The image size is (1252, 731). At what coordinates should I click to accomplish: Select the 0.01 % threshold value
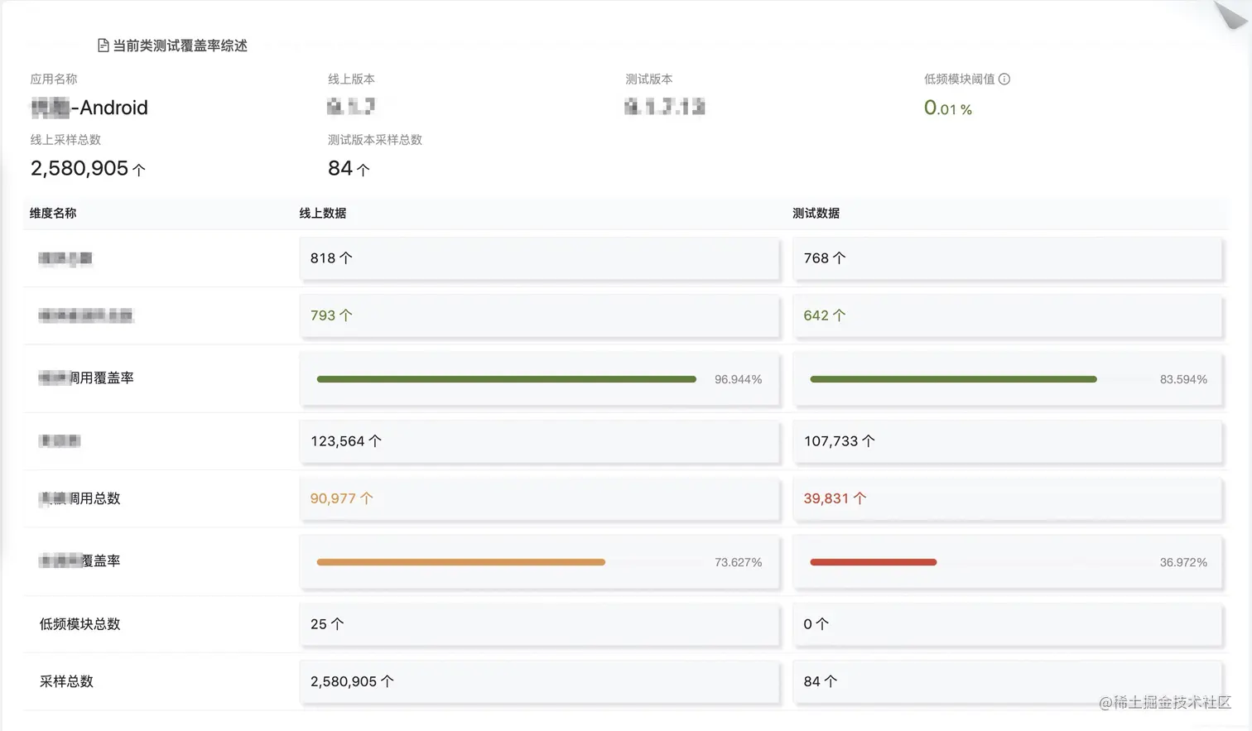pos(948,108)
